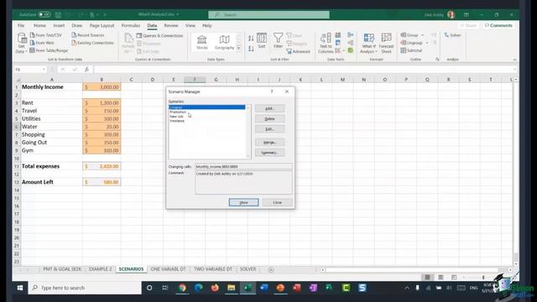Open Forecast Sheet
Viewport: 537px width, 302px height.
(386, 43)
